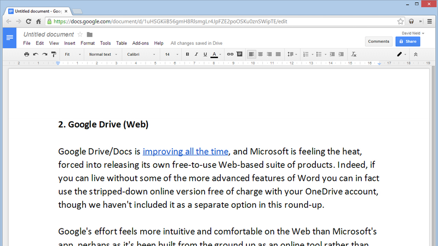Set justified text alignment
The height and width of the screenshot is (246, 438).
click(278, 54)
